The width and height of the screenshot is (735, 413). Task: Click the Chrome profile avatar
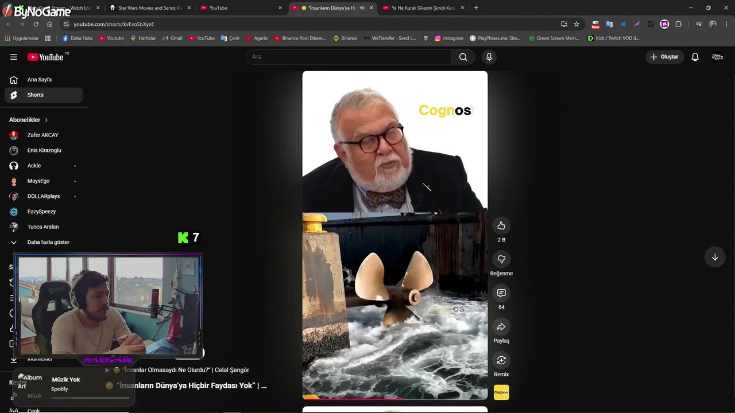(713, 24)
